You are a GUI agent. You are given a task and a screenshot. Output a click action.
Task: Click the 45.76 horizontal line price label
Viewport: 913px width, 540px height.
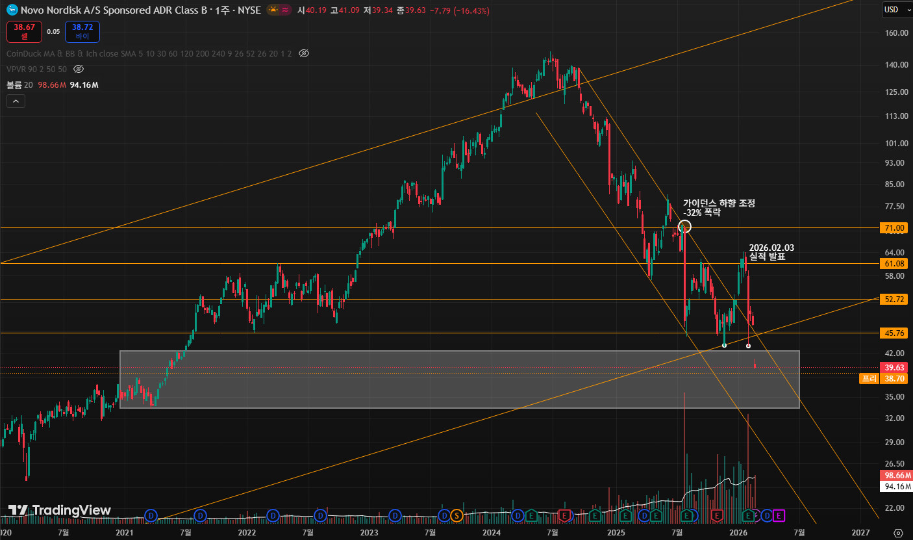[894, 333]
